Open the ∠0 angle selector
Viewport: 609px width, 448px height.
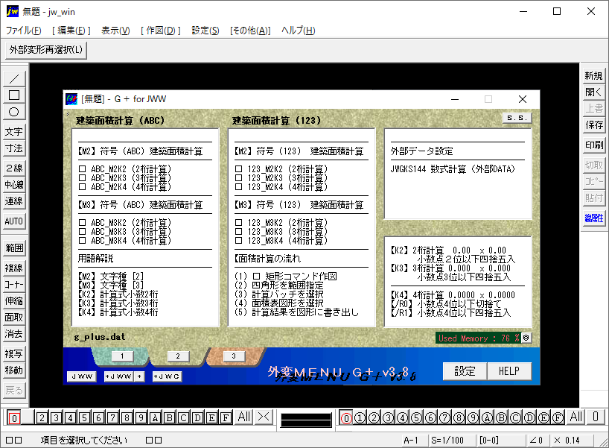(x=538, y=440)
